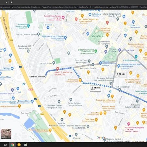Open the El Juncal shopping pin
This screenshot has width=147, height=147.
click(48, 28)
